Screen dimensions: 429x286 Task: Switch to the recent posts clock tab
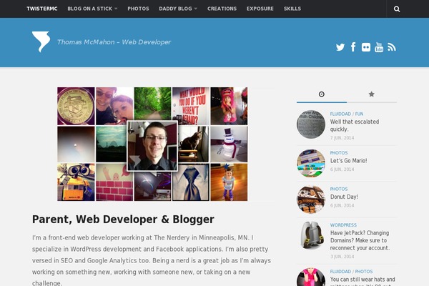click(x=322, y=94)
